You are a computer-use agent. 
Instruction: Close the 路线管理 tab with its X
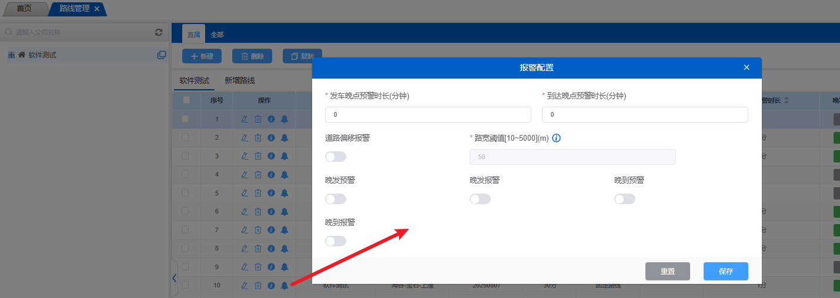(x=97, y=9)
